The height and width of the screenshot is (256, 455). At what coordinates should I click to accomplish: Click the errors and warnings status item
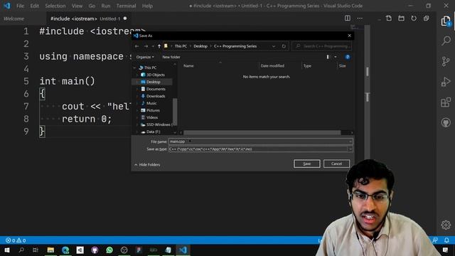coord(16,240)
